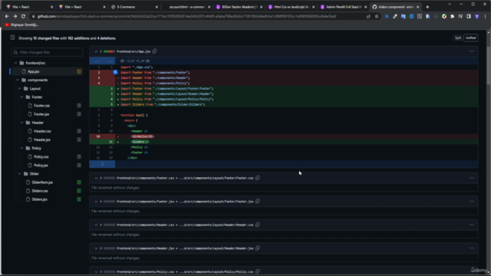Screen dimensions: 491x276
Task: Click 10 changed files text
Action: (46, 38)
